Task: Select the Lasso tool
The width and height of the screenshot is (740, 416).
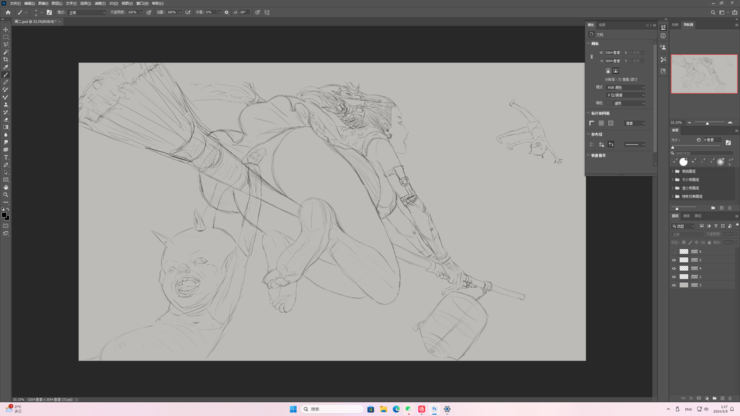Action: [x=6, y=44]
